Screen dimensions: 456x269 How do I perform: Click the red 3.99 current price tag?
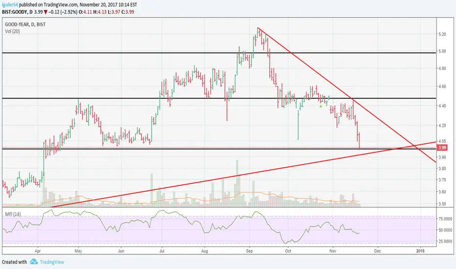(442, 147)
